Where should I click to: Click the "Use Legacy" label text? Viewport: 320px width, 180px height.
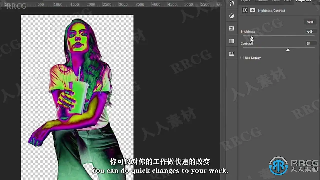(x=253, y=58)
